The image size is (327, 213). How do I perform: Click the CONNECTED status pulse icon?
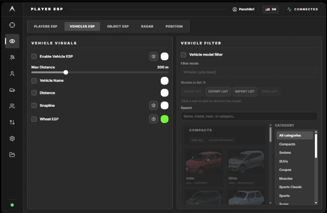[289, 9]
